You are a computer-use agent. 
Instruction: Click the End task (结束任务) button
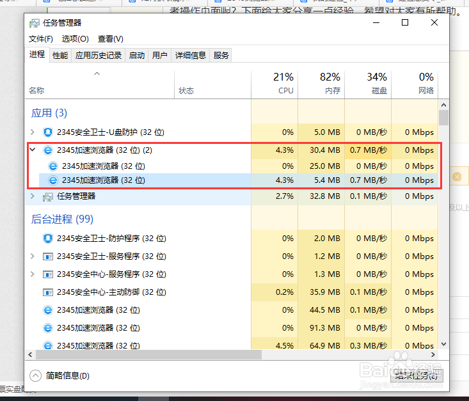tap(417, 375)
